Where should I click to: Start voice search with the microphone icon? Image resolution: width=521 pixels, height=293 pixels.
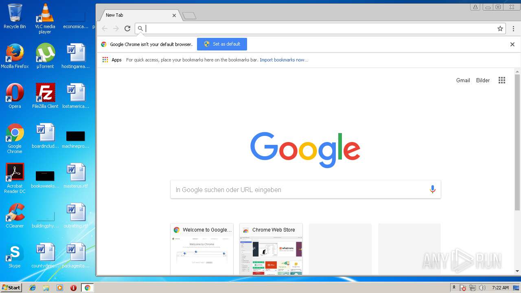432,189
